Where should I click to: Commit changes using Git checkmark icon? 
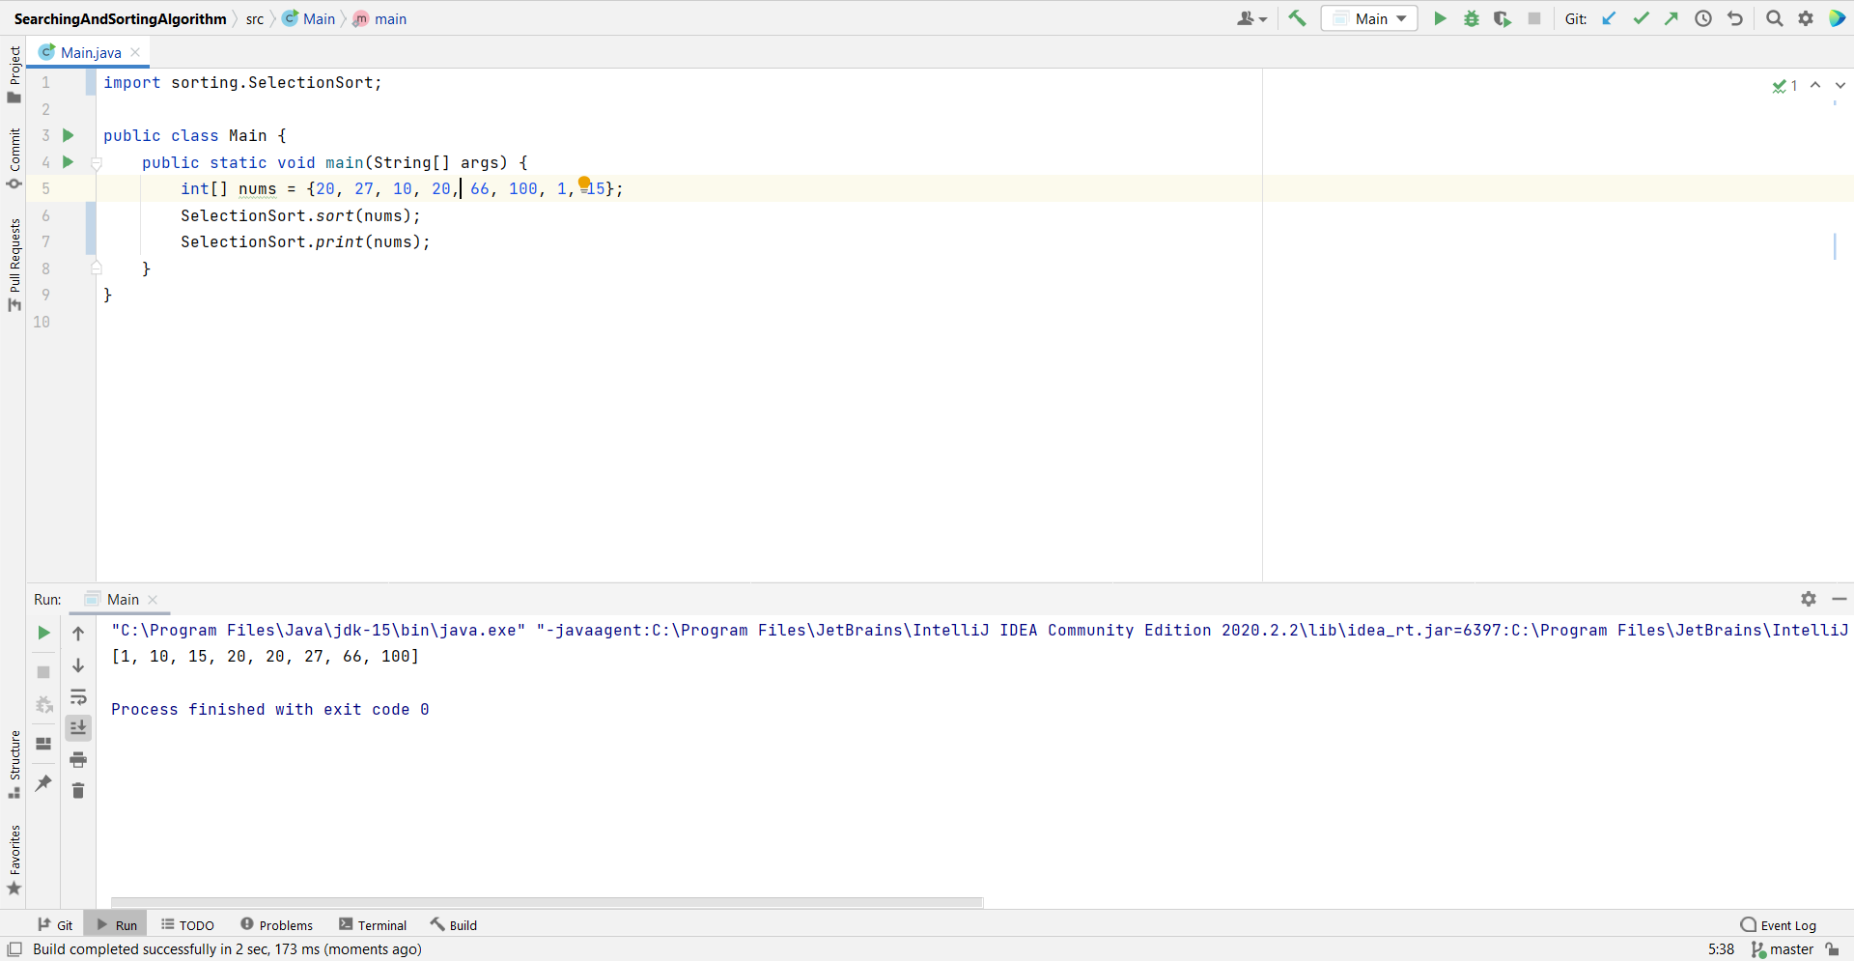(1641, 18)
